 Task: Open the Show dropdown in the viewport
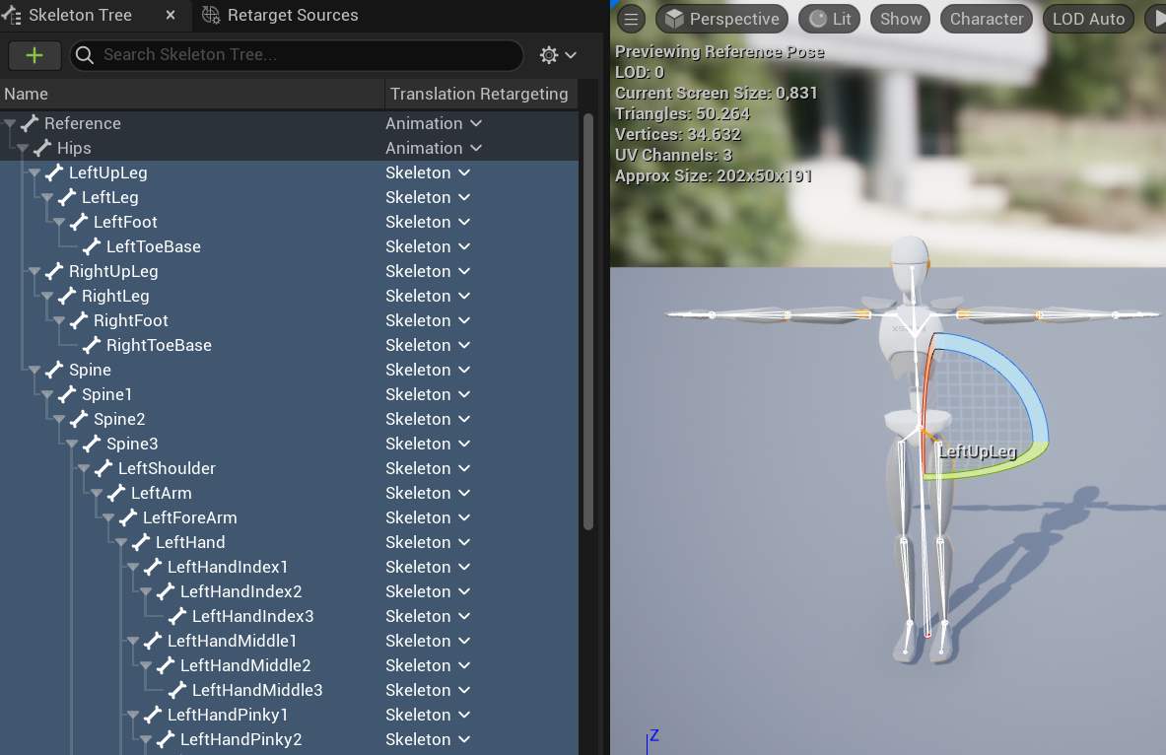pos(900,18)
